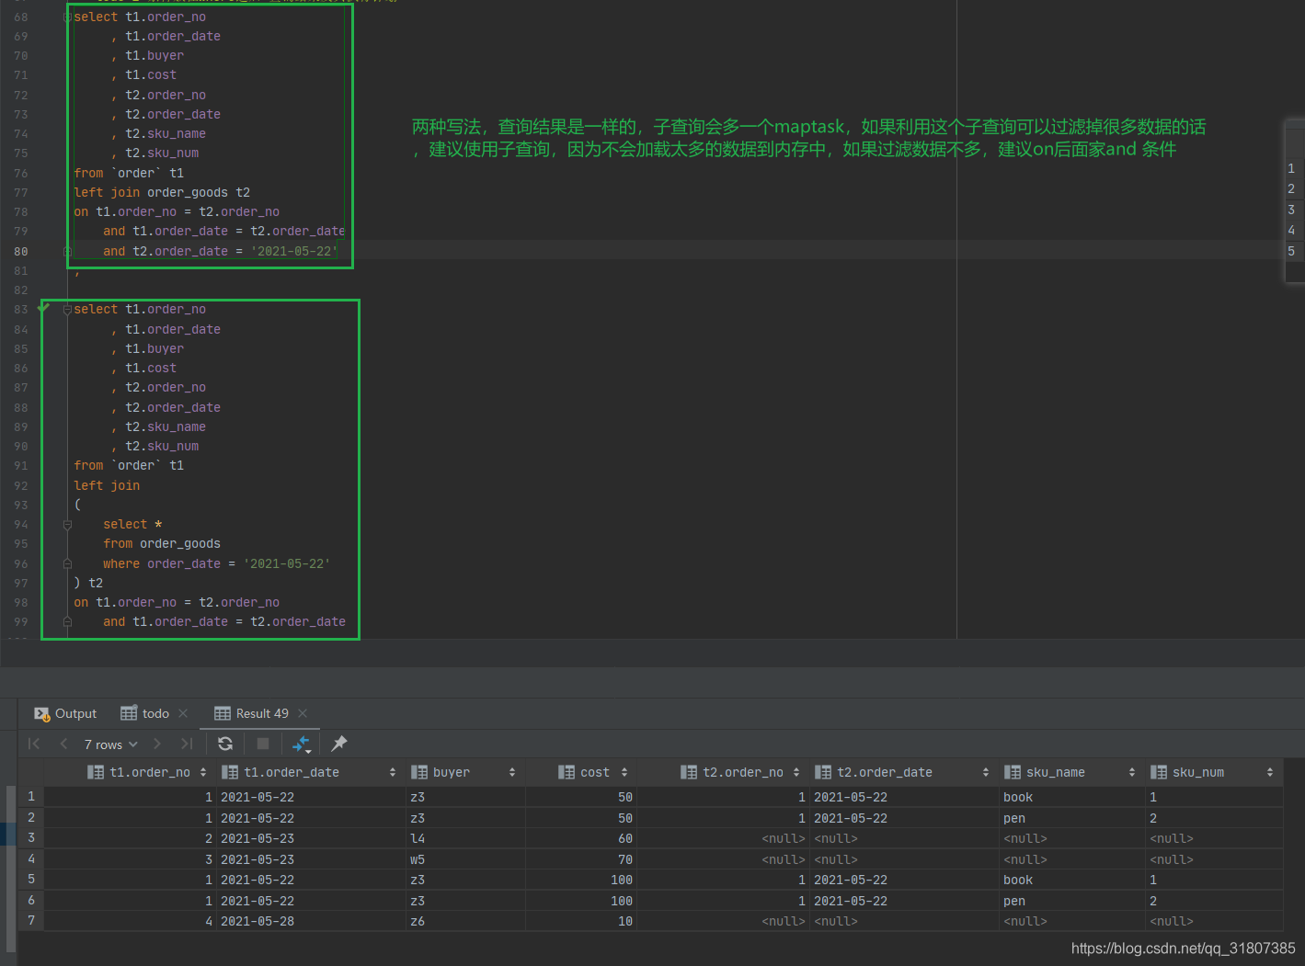Switch to the todo tab

145,713
